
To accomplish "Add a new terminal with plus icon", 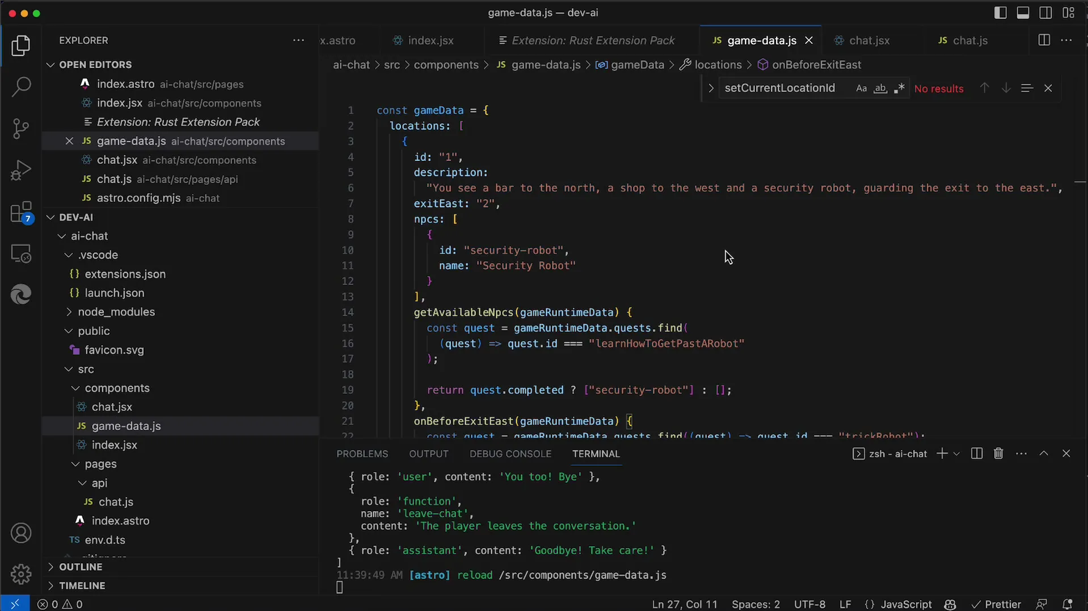I will pos(942,453).
